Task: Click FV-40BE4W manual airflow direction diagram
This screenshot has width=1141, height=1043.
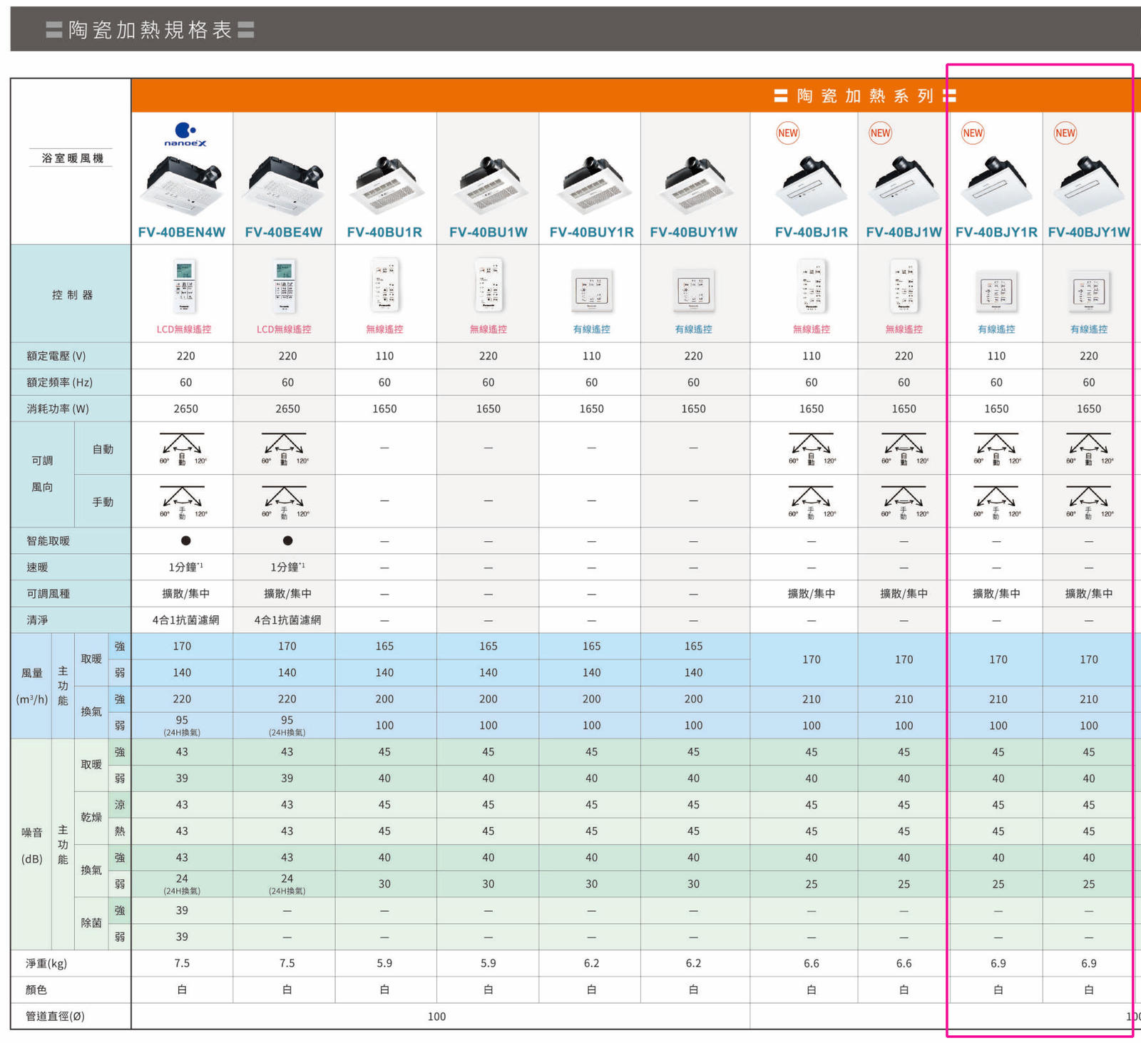Action: [285, 502]
